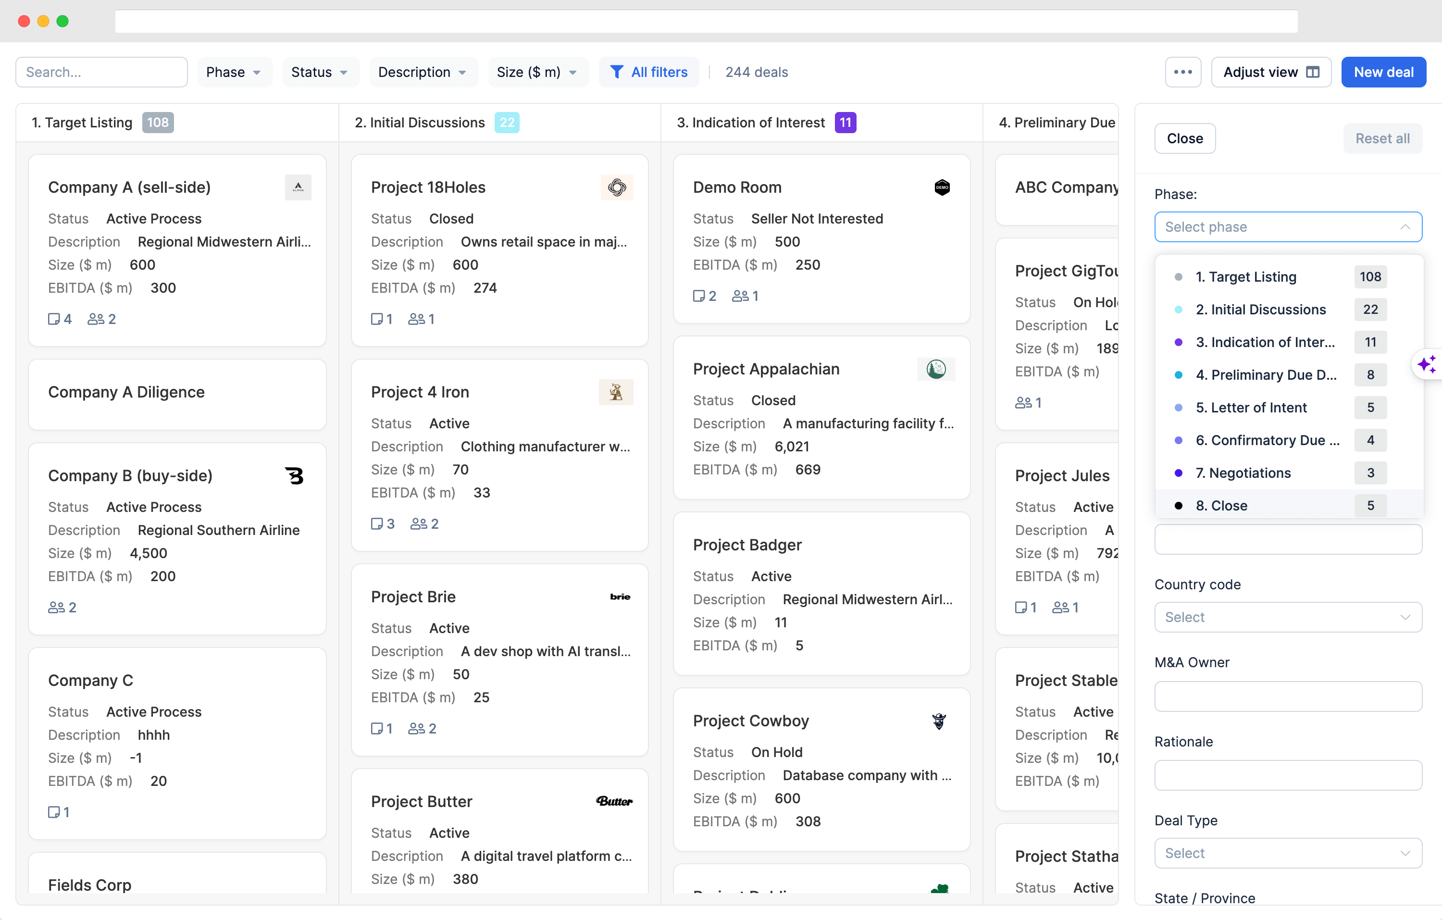Screen dimensions: 1442x920
Task: Click the purple dot beside 3. Indication of Interest
Action: click(x=1179, y=342)
